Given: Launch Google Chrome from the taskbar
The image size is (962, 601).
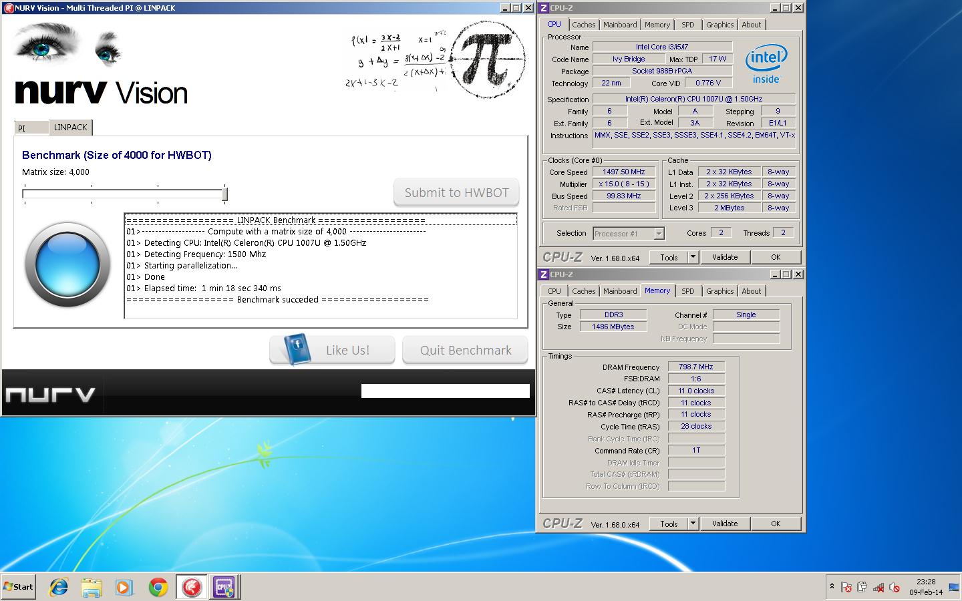Looking at the screenshot, I should pos(158,587).
